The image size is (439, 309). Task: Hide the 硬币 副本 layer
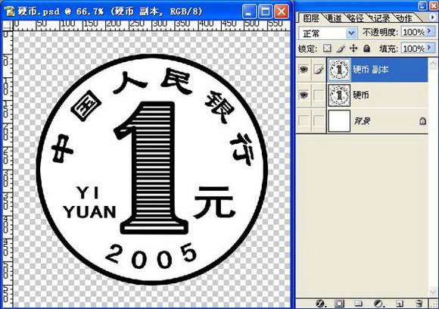[304, 69]
